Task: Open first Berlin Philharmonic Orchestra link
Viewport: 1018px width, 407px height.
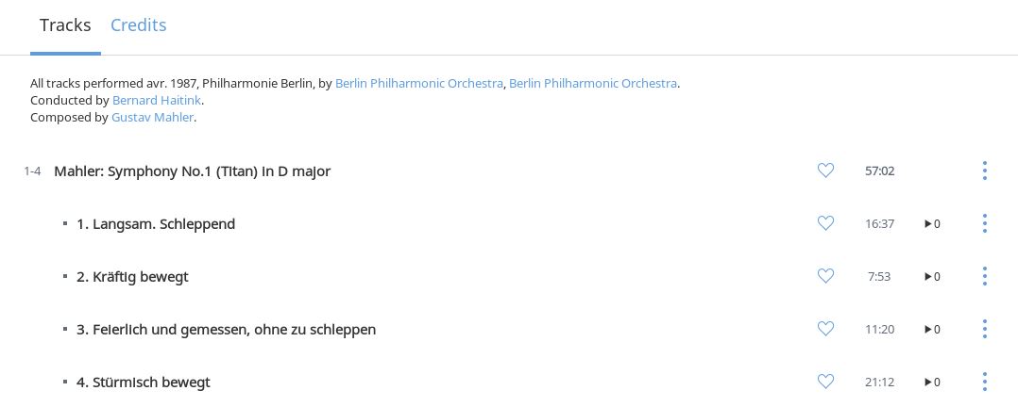Action: [418, 84]
